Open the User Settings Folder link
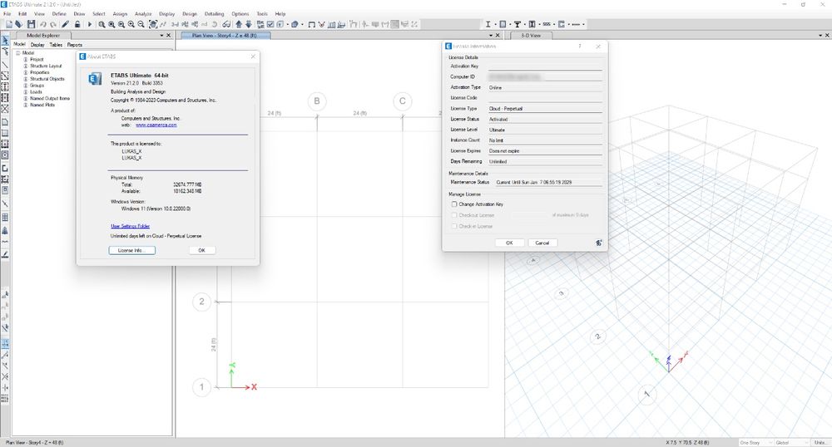The image size is (832, 447). coord(130,225)
